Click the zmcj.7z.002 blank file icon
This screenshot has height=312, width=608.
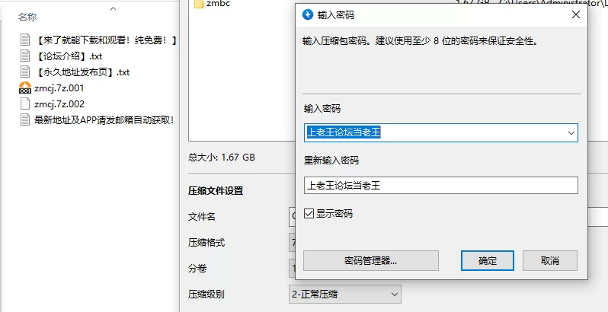[25, 104]
